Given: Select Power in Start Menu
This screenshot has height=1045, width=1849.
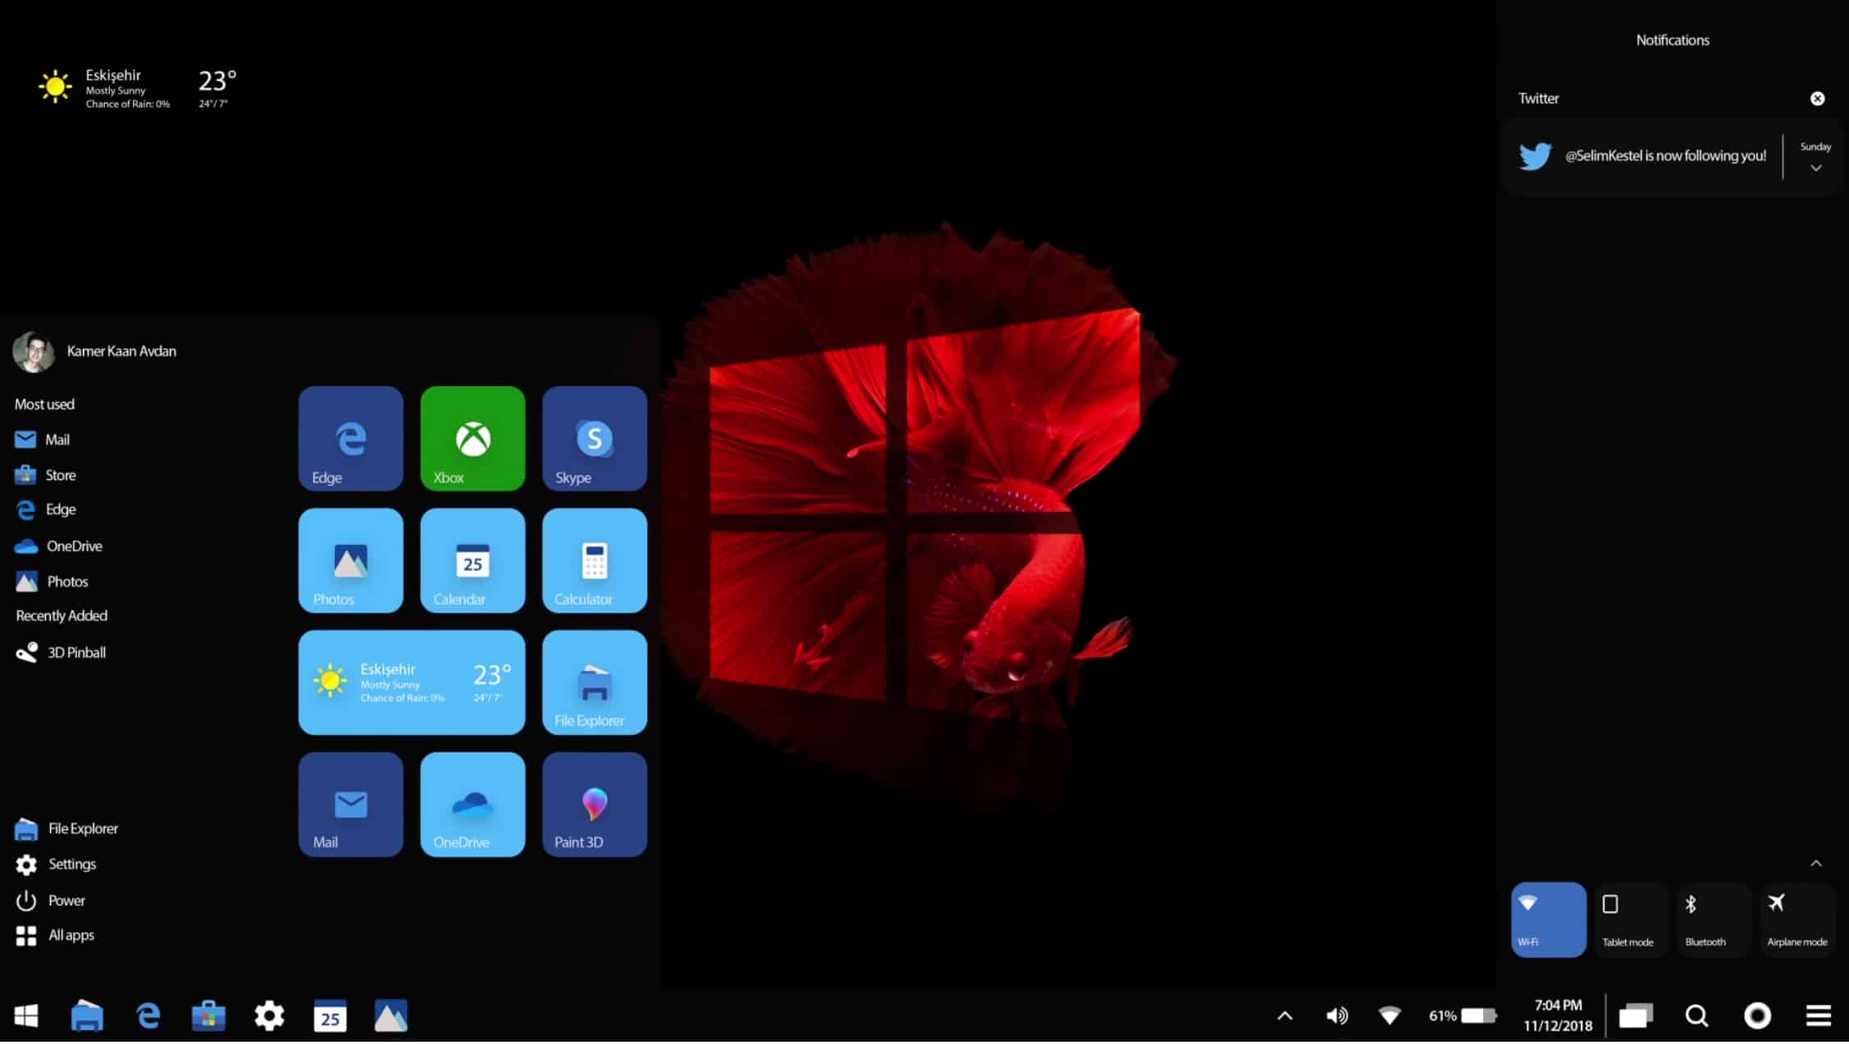Looking at the screenshot, I should click(67, 899).
